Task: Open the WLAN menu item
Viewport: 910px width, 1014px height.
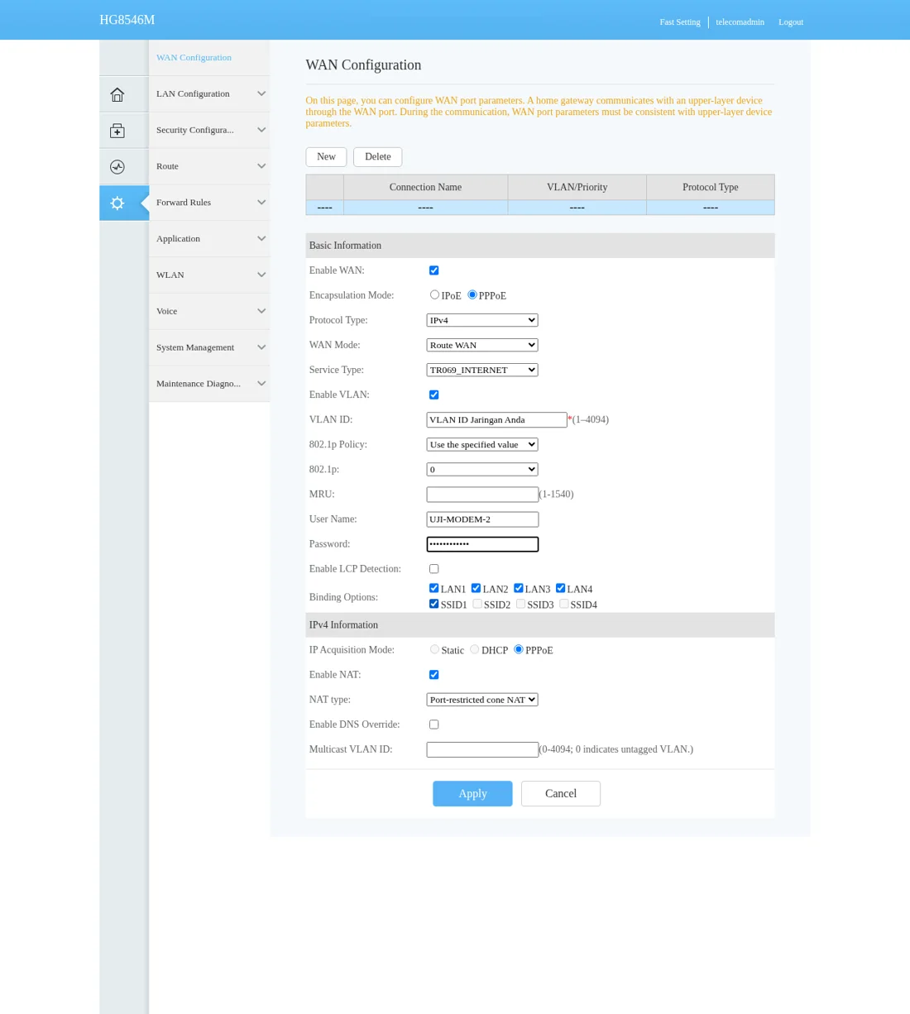Action: coord(209,275)
